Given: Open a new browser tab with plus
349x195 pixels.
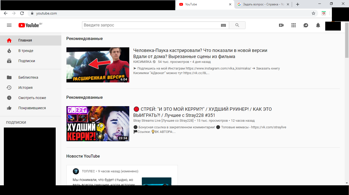Looking at the screenshot, I should pos(298,4).
